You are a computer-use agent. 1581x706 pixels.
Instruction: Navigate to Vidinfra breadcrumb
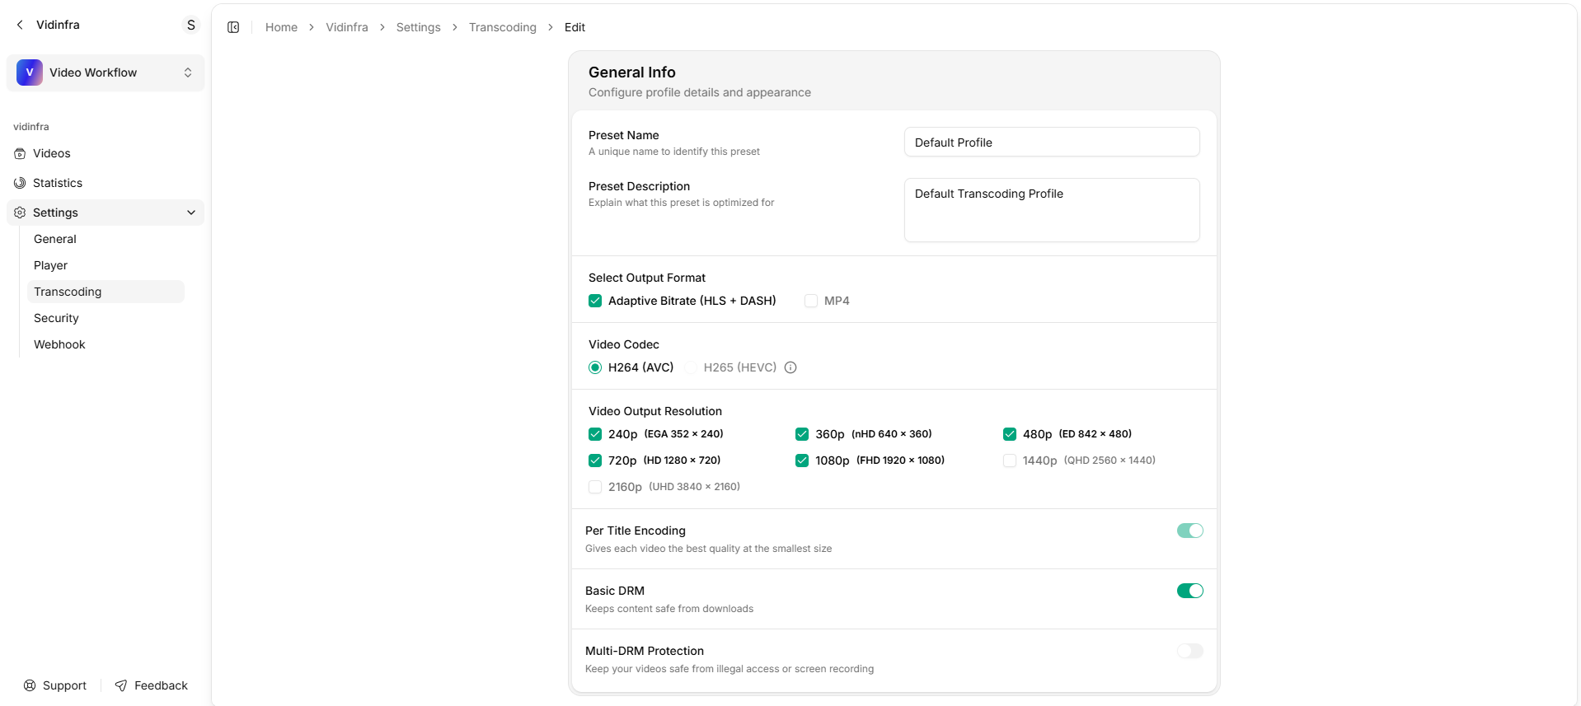point(347,27)
